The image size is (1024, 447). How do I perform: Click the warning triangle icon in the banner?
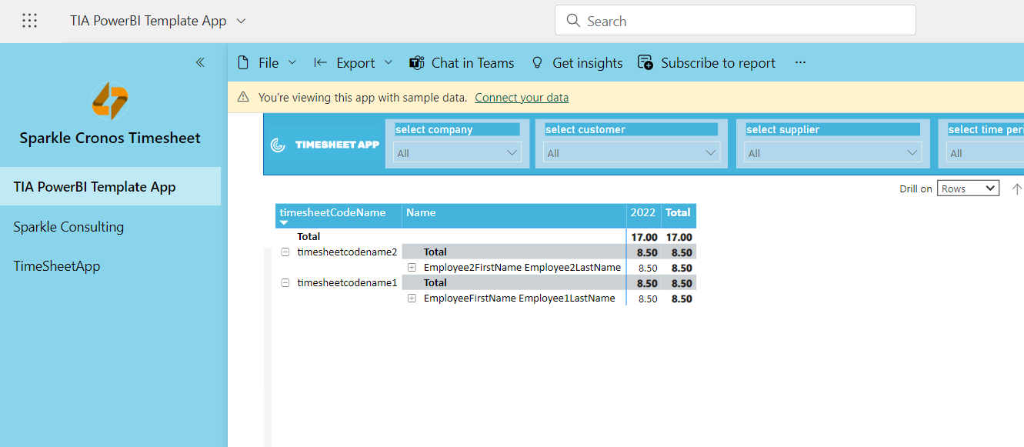tap(243, 97)
